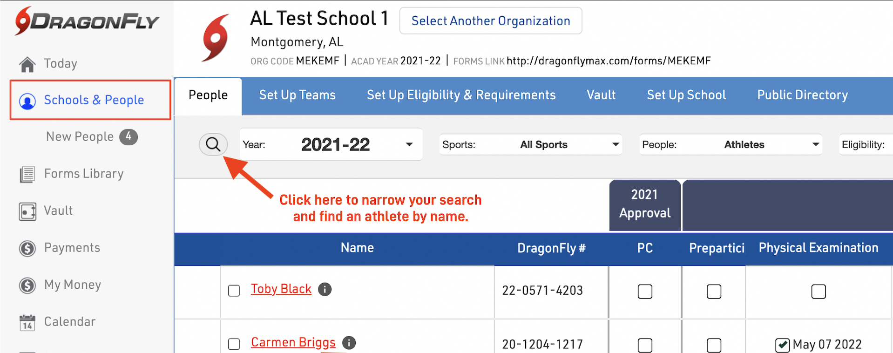The width and height of the screenshot is (893, 353).
Task: Click the Payments dollar icon
Action: (x=27, y=248)
